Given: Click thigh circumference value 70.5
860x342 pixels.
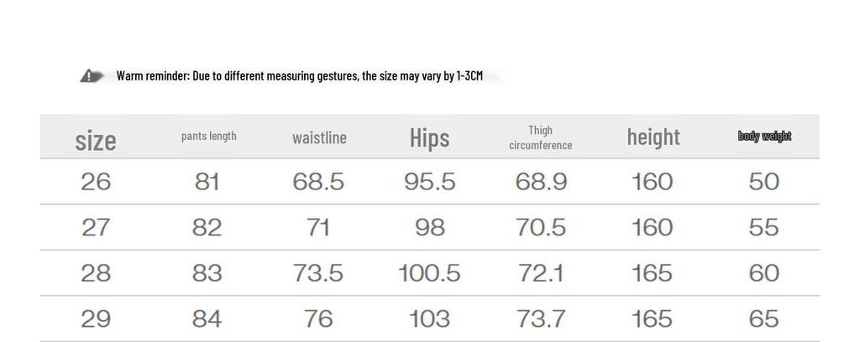Looking at the screenshot, I should click(x=540, y=227).
